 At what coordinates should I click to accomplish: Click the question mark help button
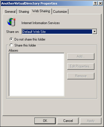pyautogui.click(x=95, y=3)
